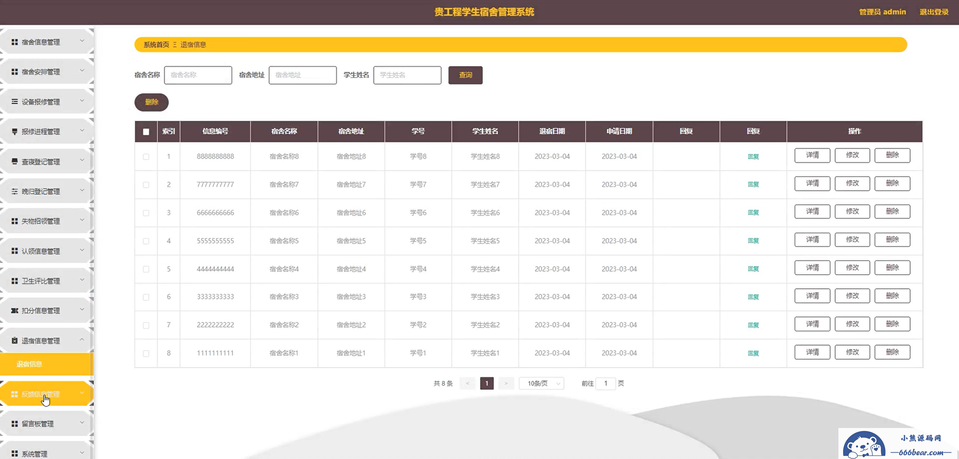
Task: Check the row with 信息编号 7777777777
Action: (x=146, y=185)
